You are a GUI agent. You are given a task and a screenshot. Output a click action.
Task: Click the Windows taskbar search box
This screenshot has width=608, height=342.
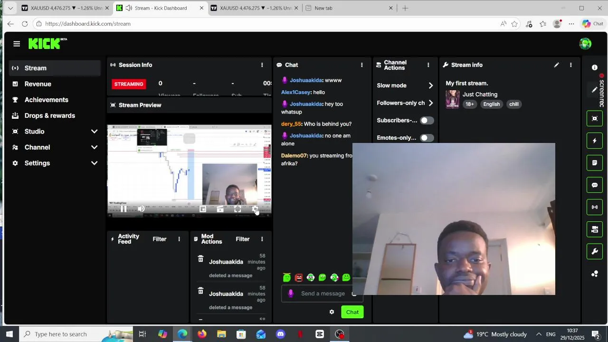pyautogui.click(x=76, y=334)
